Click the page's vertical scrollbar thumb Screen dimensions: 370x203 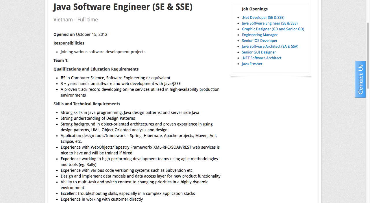(x=368, y=55)
